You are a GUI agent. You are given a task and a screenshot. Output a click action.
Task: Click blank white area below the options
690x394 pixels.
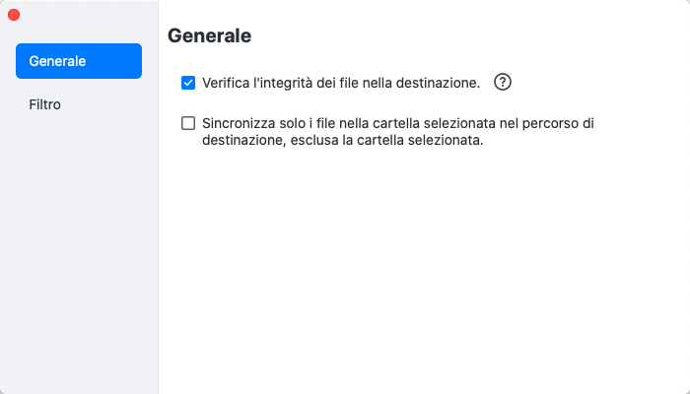coord(424,276)
